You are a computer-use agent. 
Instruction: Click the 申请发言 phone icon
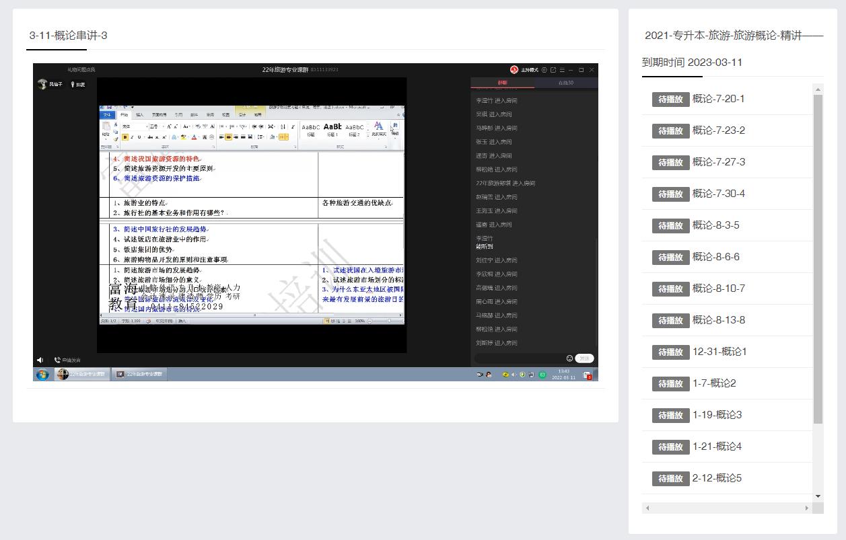pyautogui.click(x=57, y=360)
